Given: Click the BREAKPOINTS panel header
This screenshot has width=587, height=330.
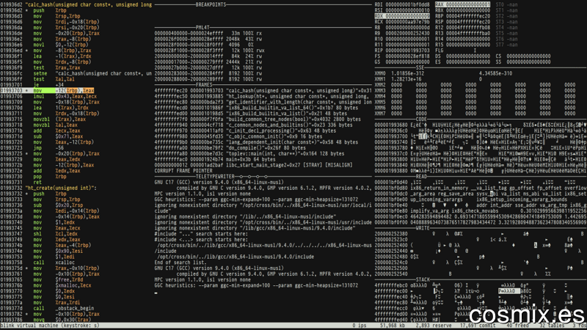Looking at the screenshot, I should point(211,4).
